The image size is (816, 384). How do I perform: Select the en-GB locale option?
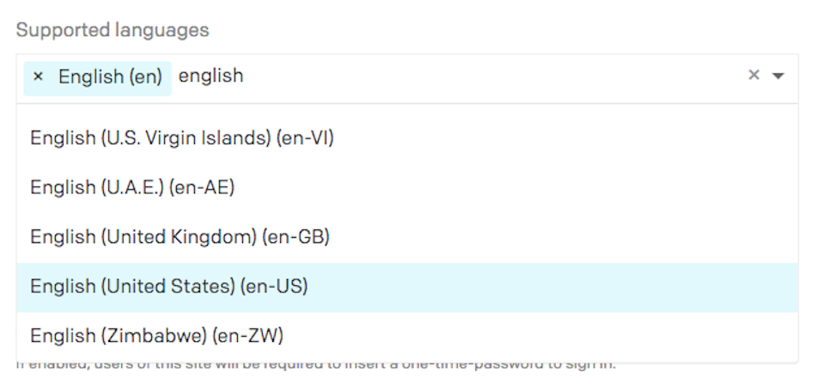coord(407,237)
